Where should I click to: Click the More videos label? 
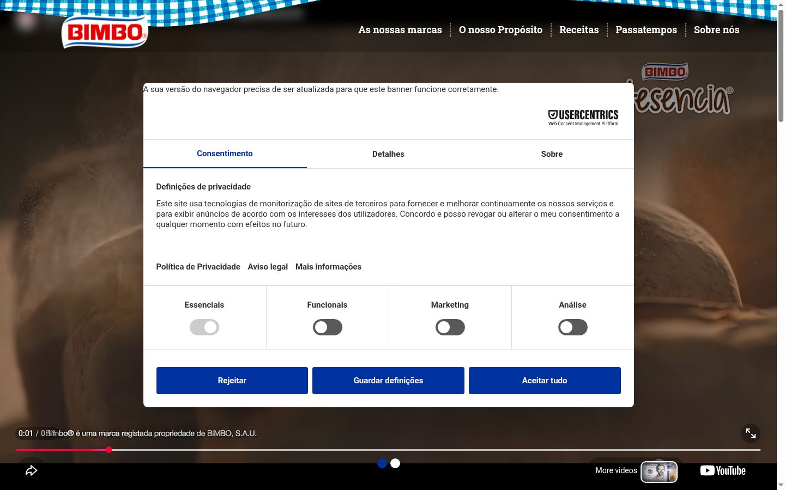[616, 470]
